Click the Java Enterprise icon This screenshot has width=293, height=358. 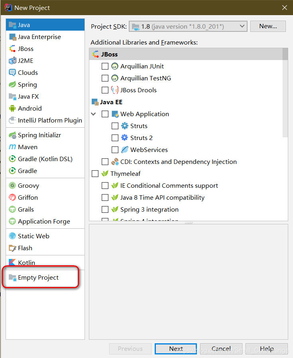12,37
